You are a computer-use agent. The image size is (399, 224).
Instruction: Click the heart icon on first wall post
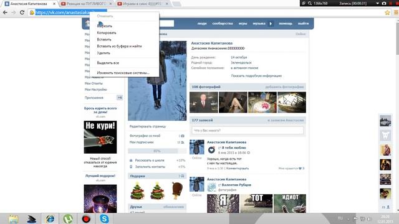coord(211,150)
